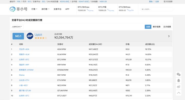Image resolution: width=185 pixels, height=100 pixels.
Task: Click the NO.1 rank badge
Action: point(18,36)
